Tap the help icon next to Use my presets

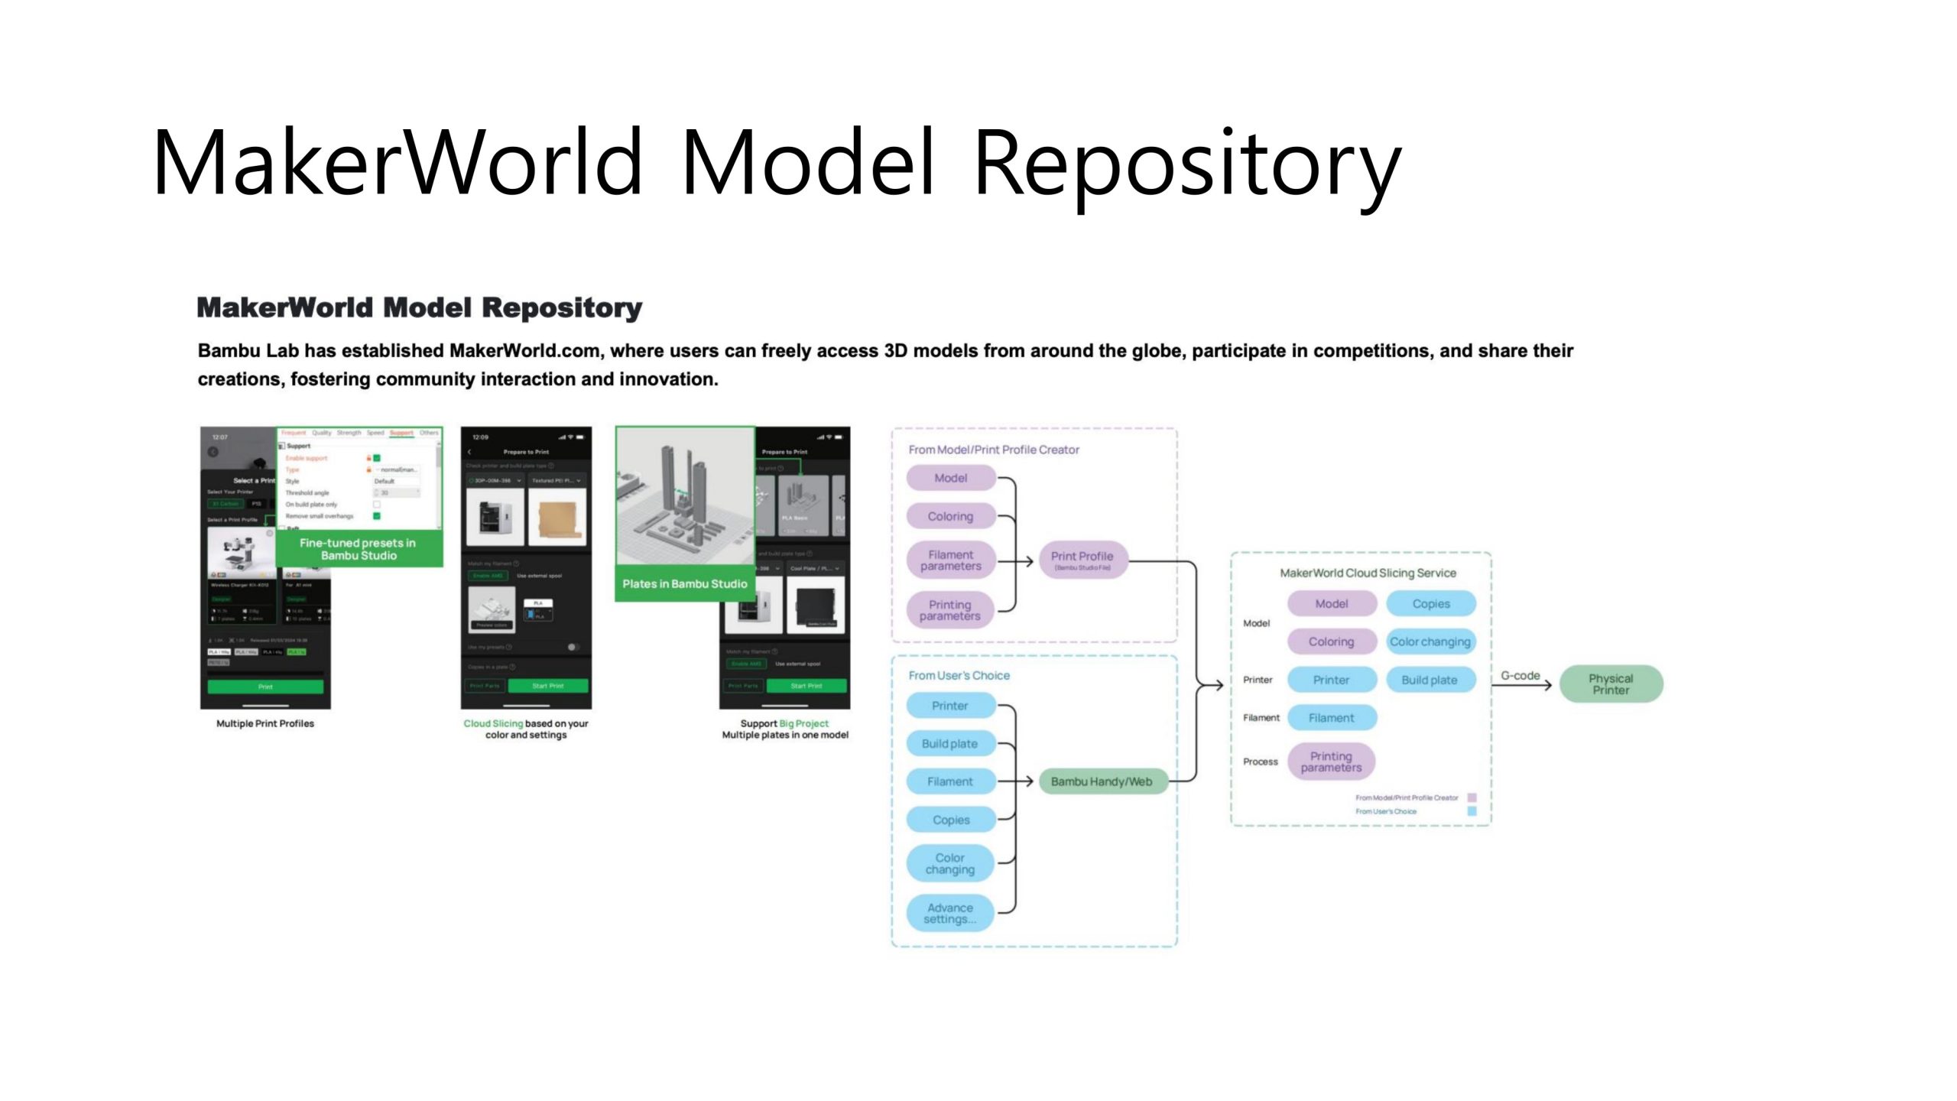[509, 647]
